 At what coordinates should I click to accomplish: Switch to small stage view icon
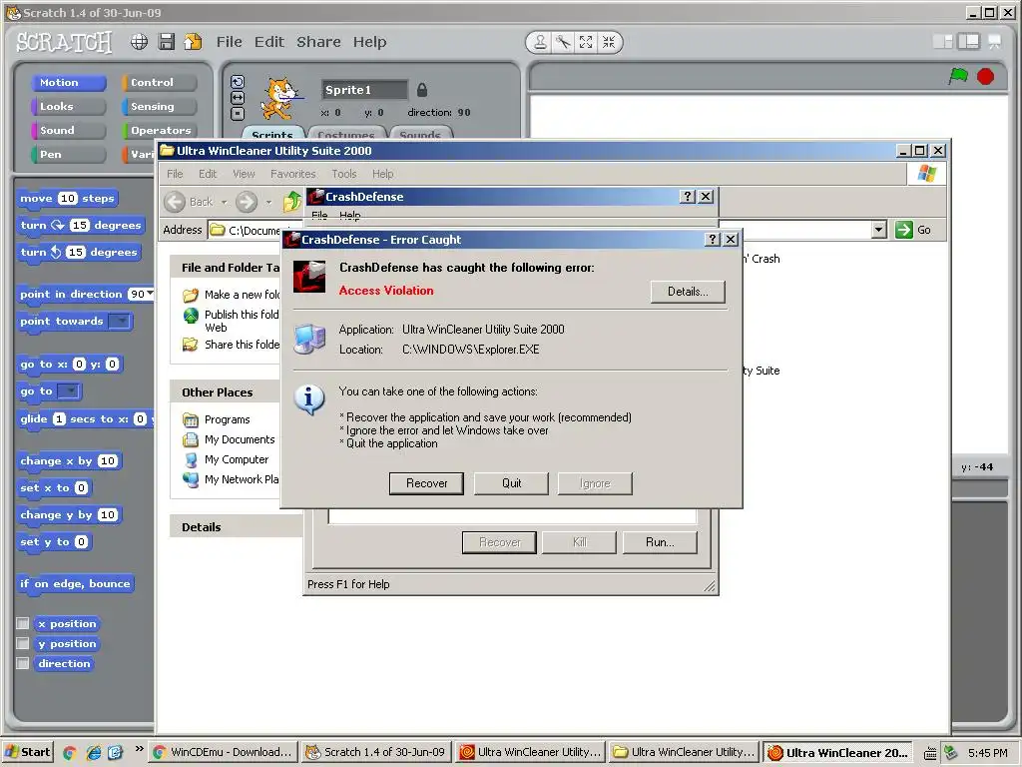pyautogui.click(x=942, y=42)
